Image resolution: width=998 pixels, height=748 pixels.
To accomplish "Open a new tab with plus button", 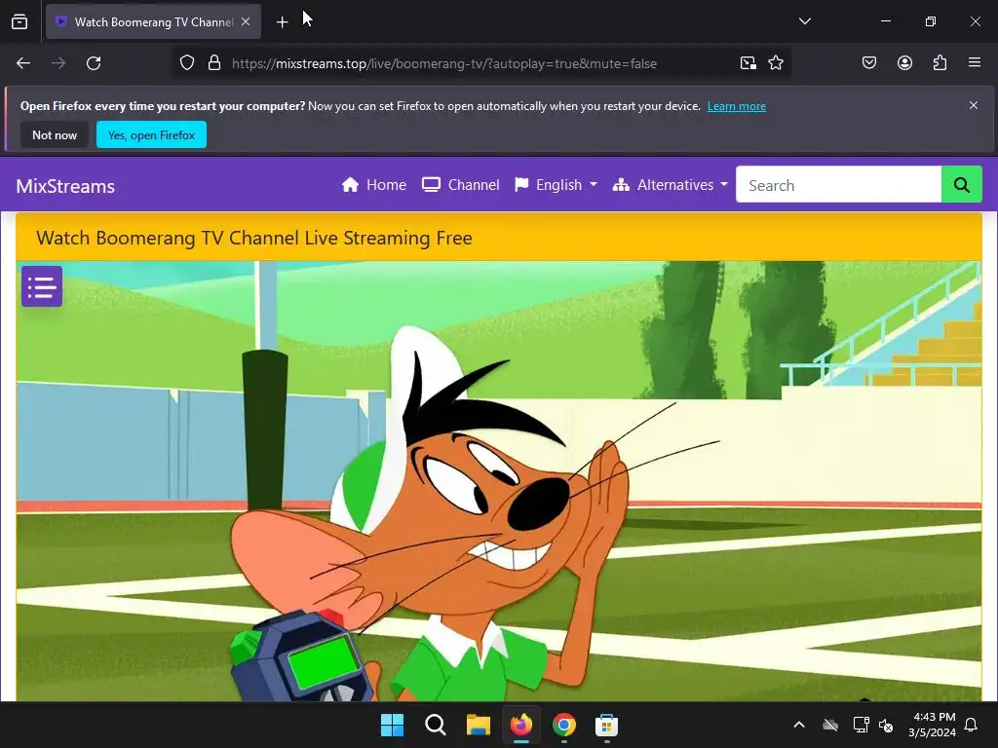I will pyautogui.click(x=282, y=22).
